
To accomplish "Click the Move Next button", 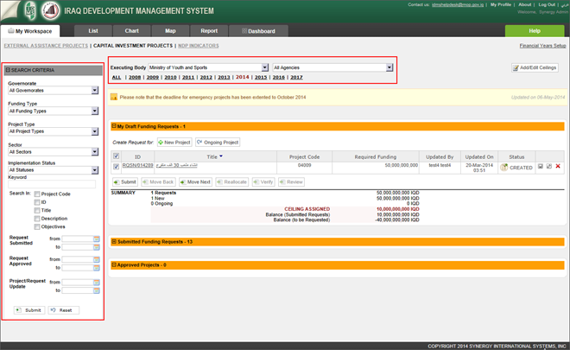I will click(x=195, y=181).
